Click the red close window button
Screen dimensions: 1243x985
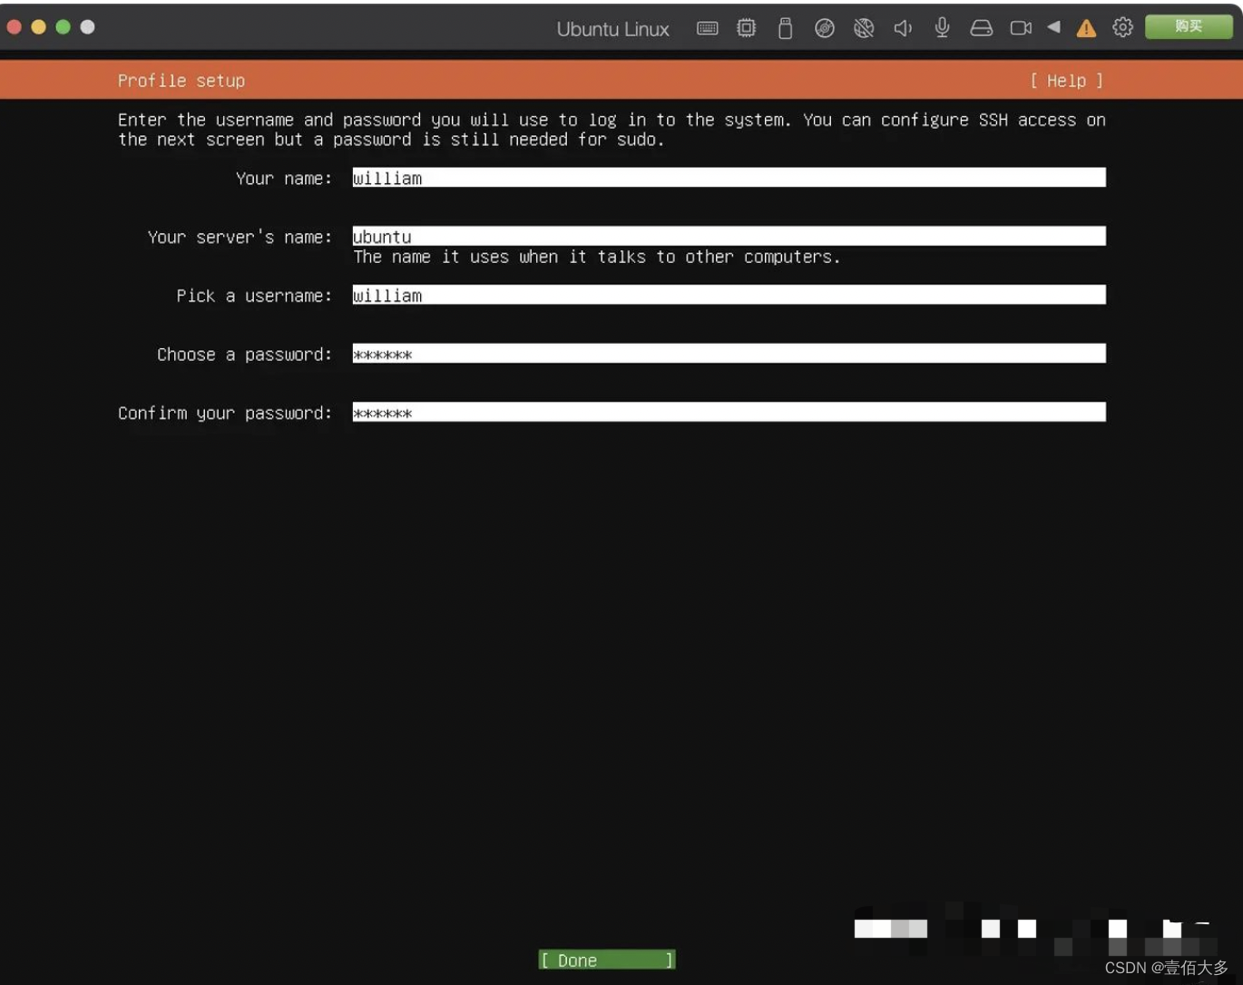click(14, 27)
